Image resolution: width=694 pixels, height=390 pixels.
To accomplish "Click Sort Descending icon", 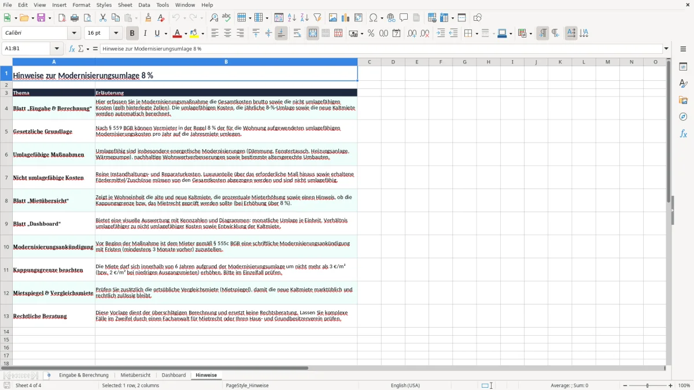I will (305, 18).
